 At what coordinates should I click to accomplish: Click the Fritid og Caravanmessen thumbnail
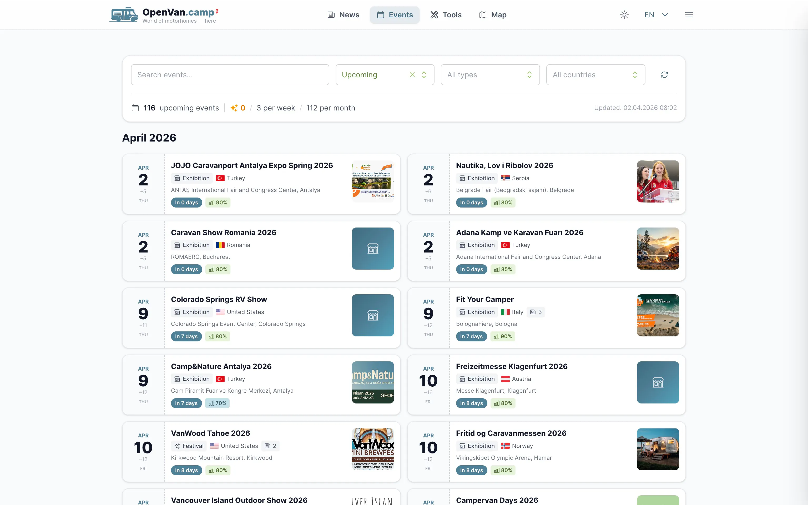pos(658,449)
